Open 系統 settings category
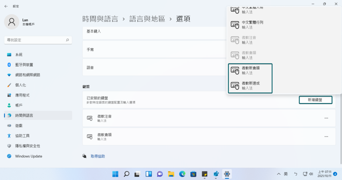The image size is (342, 180). tap(38, 55)
